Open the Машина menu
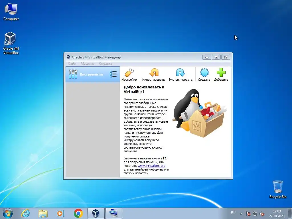This screenshot has width=292, height=219. [x=87, y=64]
